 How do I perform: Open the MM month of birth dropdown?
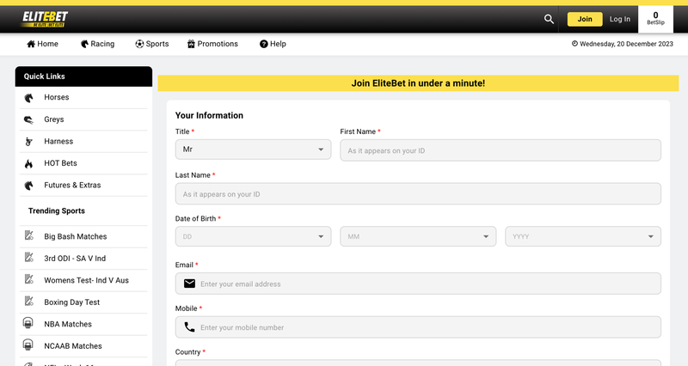(418, 236)
